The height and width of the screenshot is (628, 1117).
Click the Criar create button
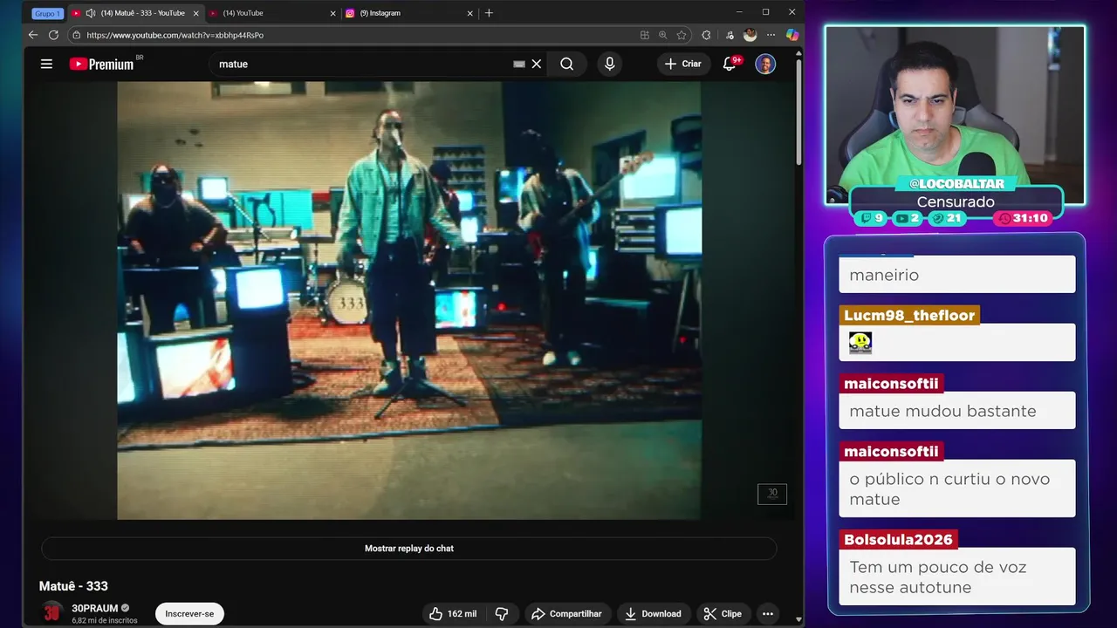[x=682, y=64]
